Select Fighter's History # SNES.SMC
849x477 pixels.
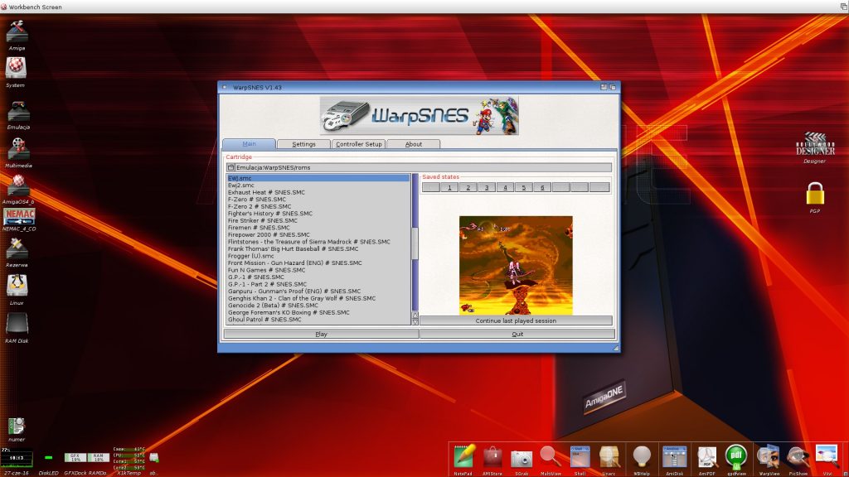point(318,213)
